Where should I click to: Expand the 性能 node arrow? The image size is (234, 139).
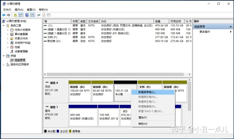8,47
